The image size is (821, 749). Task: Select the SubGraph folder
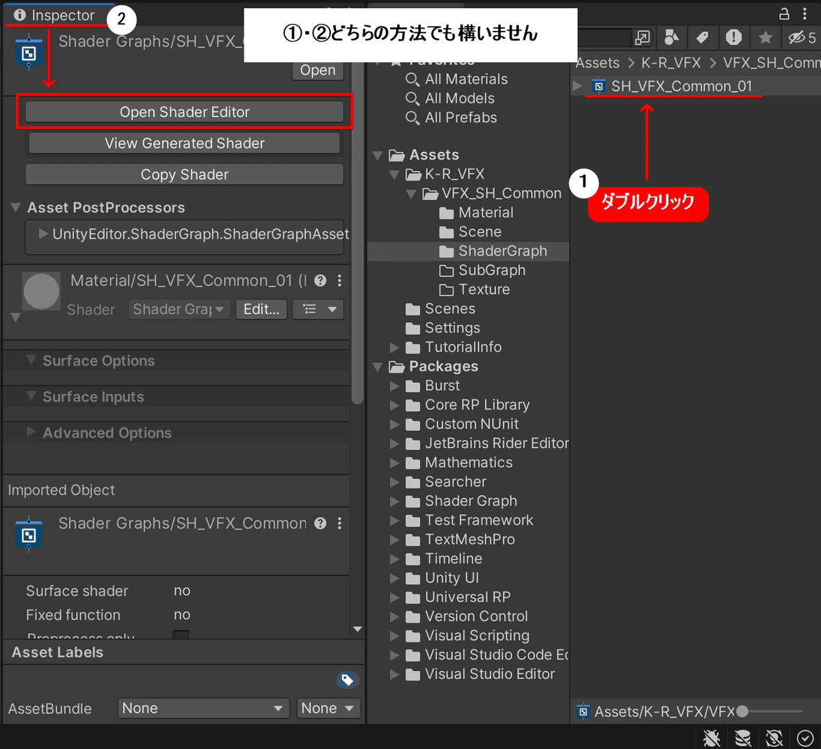tap(491, 270)
